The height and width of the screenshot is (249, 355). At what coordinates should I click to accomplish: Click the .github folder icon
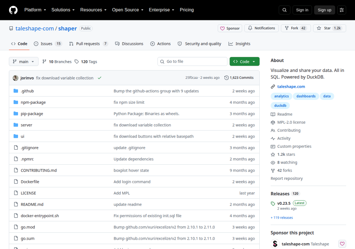16,91
